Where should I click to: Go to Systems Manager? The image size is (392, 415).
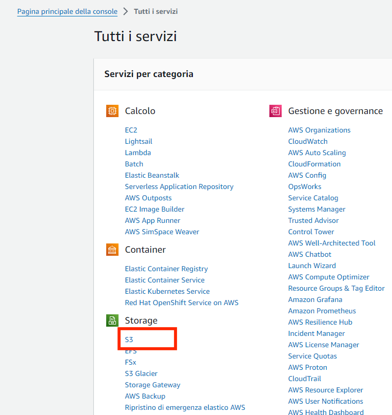317,210
